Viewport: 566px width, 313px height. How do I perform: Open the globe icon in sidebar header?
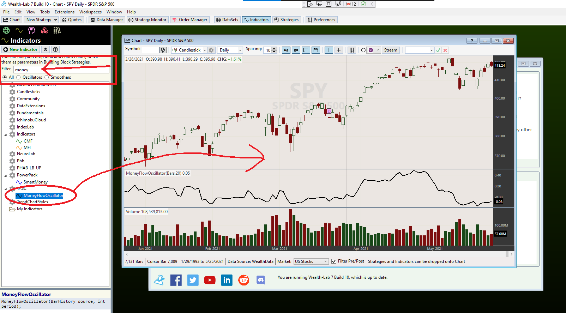(6, 30)
